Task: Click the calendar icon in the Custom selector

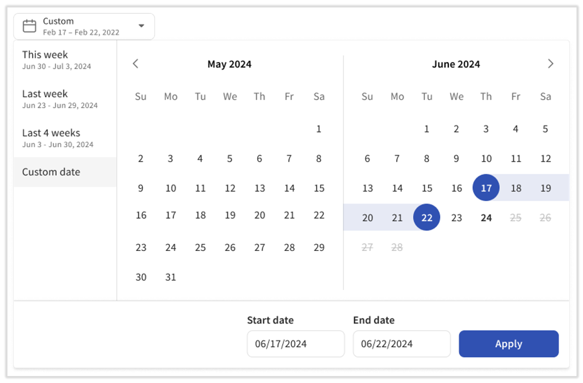Action: (30, 26)
